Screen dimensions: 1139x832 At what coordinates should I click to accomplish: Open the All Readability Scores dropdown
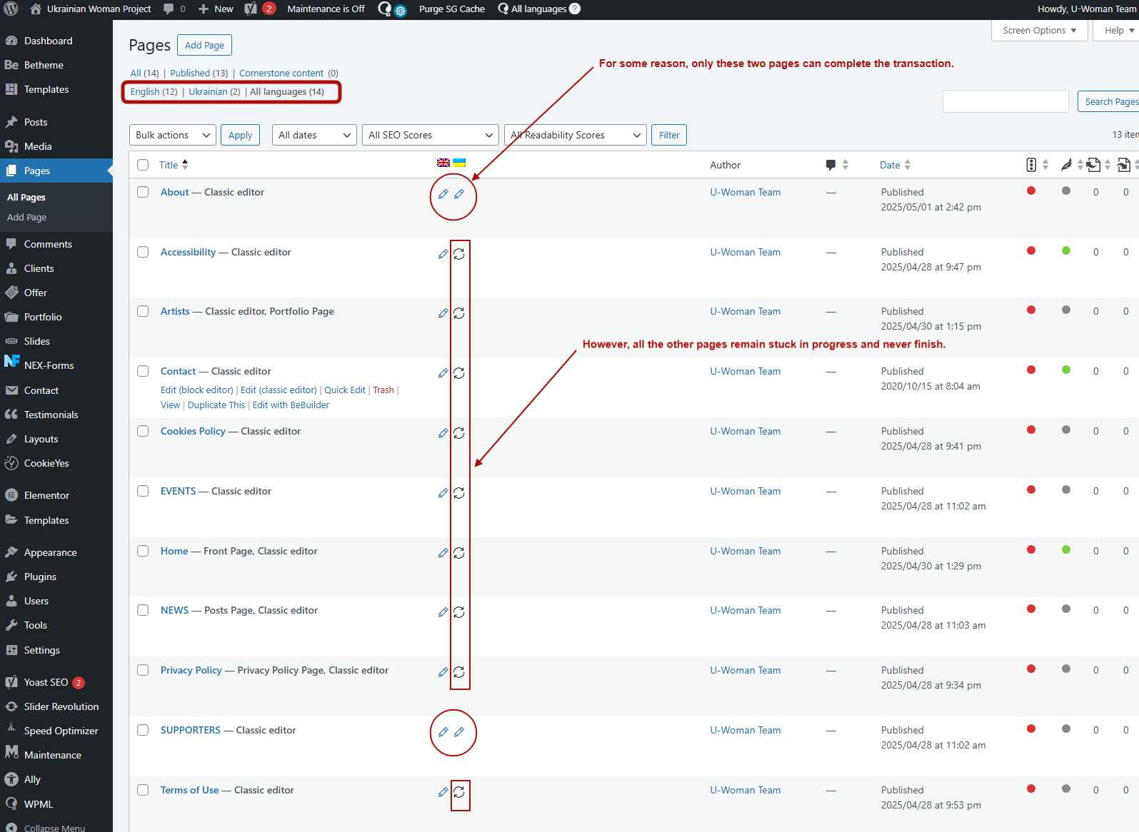coord(576,135)
